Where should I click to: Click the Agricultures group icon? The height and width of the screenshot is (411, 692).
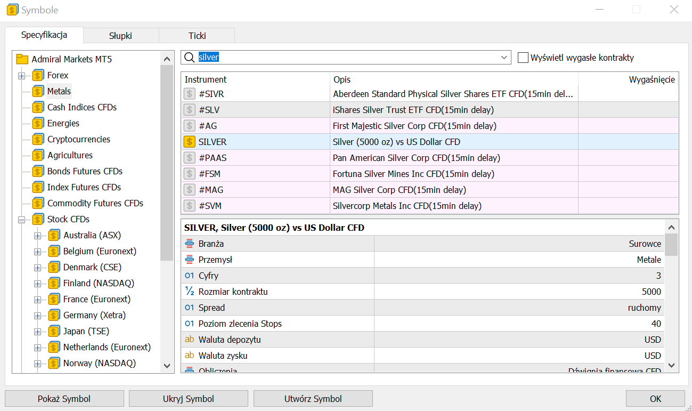click(x=38, y=155)
